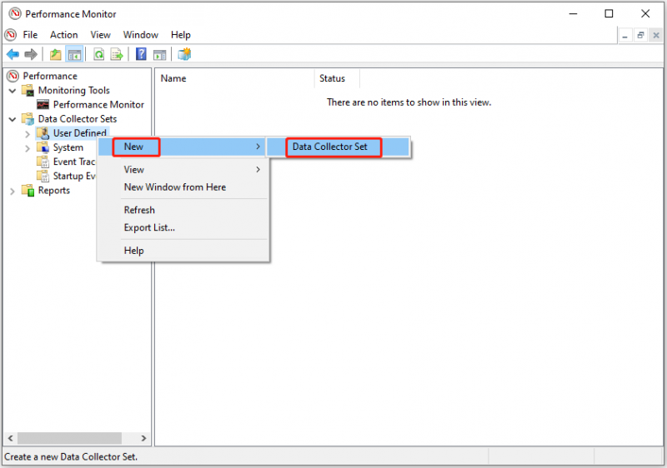Click the blue Help toolbar icon
Viewport: 667px width, 468px height.
(141, 54)
